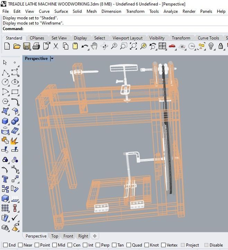This screenshot has width=228, height=250.
Task: Select the Rectangular Array tool
Action: (x=5, y=208)
